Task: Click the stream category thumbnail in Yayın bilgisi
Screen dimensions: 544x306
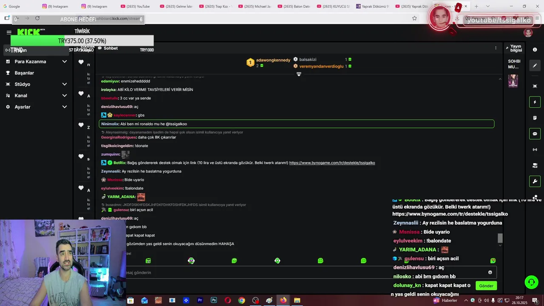Action: coord(513,81)
